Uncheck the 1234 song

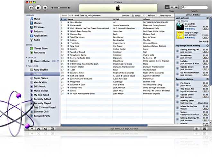click(x=68, y=70)
